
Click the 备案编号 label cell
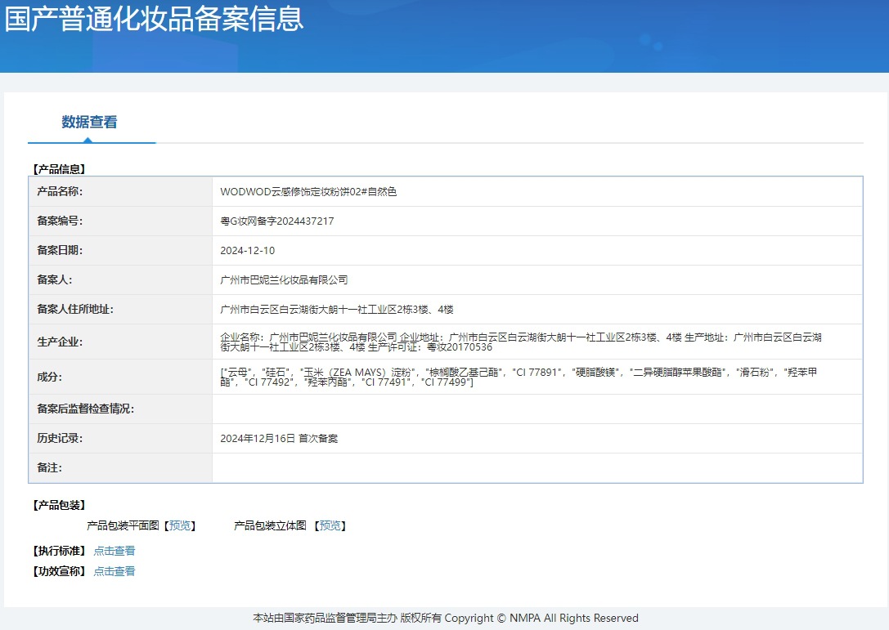point(121,221)
